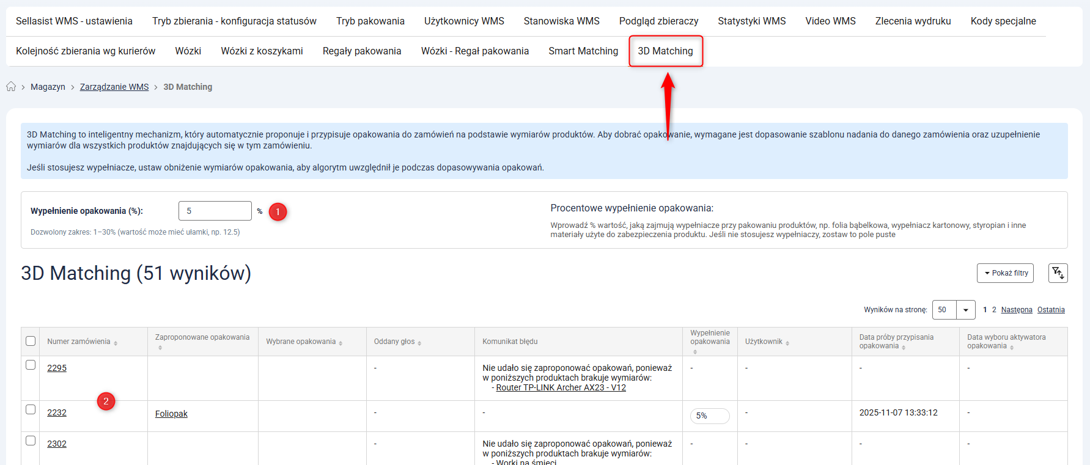Sort by Numer zamówienia column arrows
This screenshot has width=1090, height=465.
pos(116,343)
